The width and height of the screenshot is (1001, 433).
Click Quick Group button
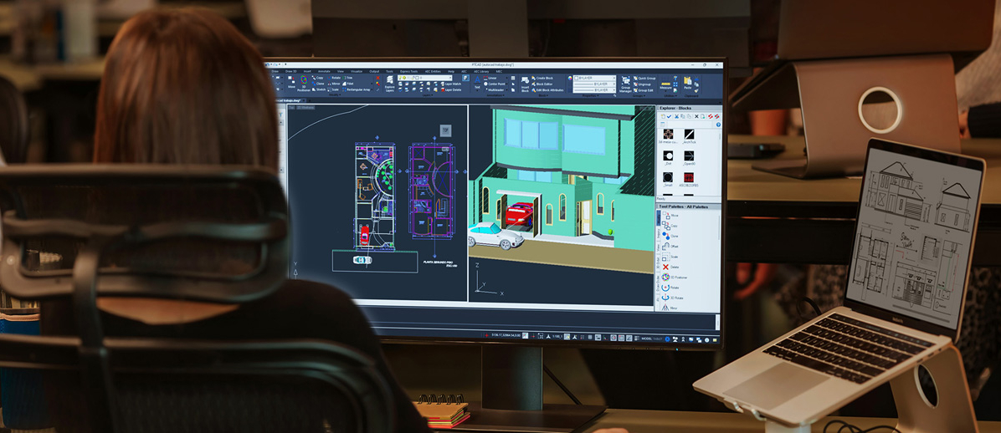pos(644,78)
